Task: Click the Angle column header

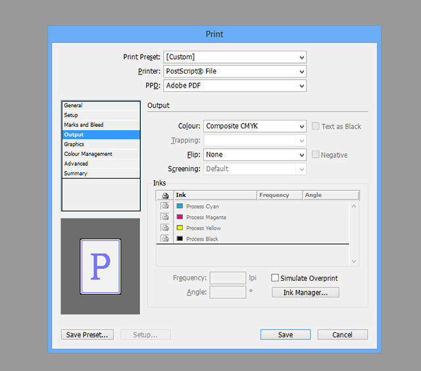Action: pyautogui.click(x=330, y=195)
